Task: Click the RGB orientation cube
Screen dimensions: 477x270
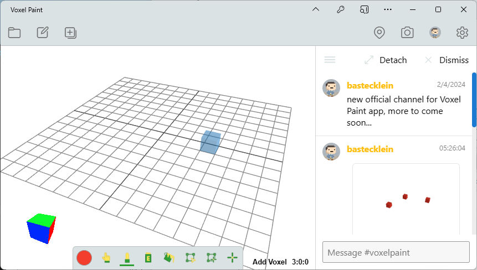Action: click(x=41, y=229)
